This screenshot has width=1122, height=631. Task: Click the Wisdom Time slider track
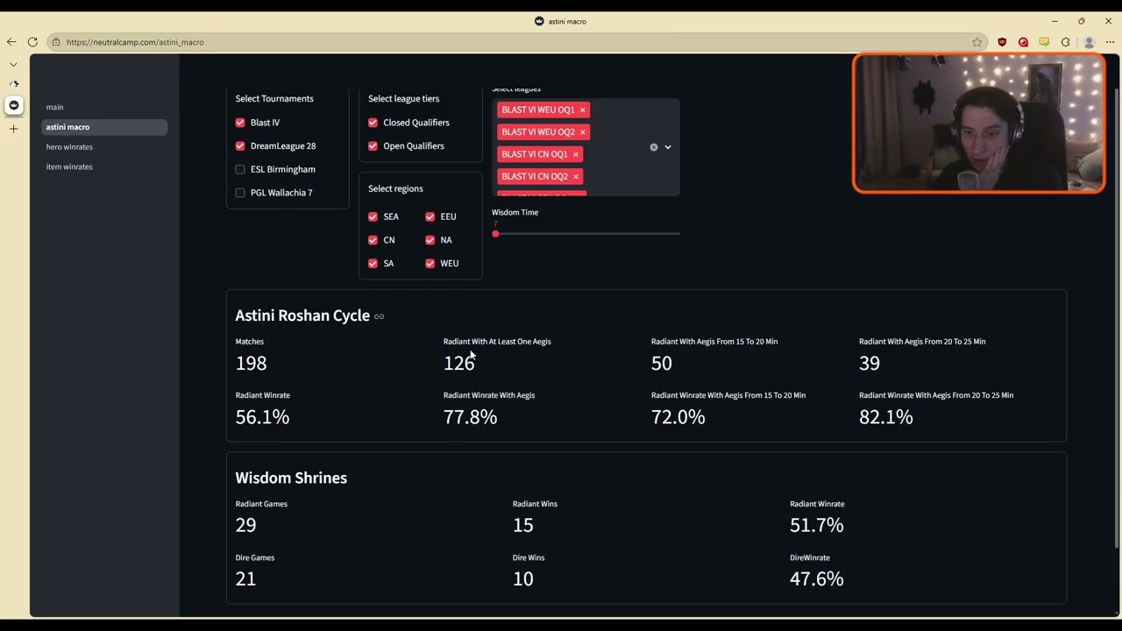[586, 234]
